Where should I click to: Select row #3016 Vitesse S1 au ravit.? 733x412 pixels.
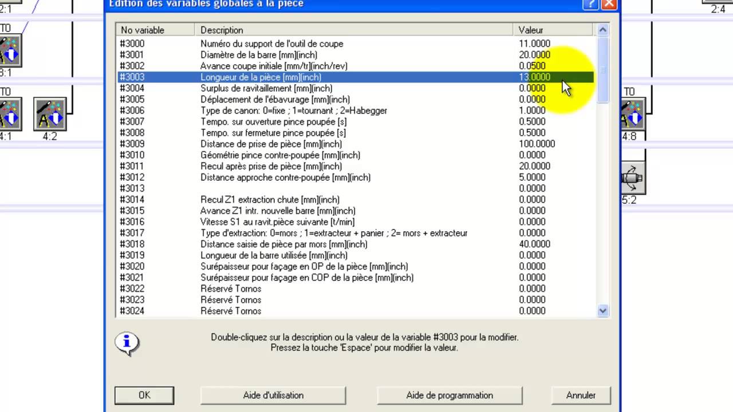click(356, 222)
